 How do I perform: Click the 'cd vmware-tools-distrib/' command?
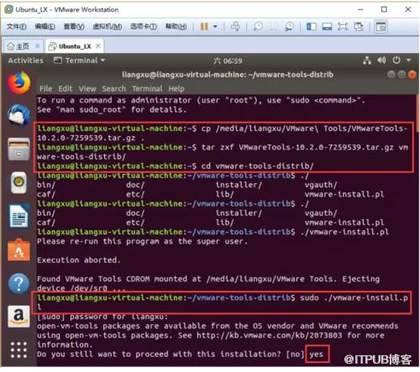257,165
